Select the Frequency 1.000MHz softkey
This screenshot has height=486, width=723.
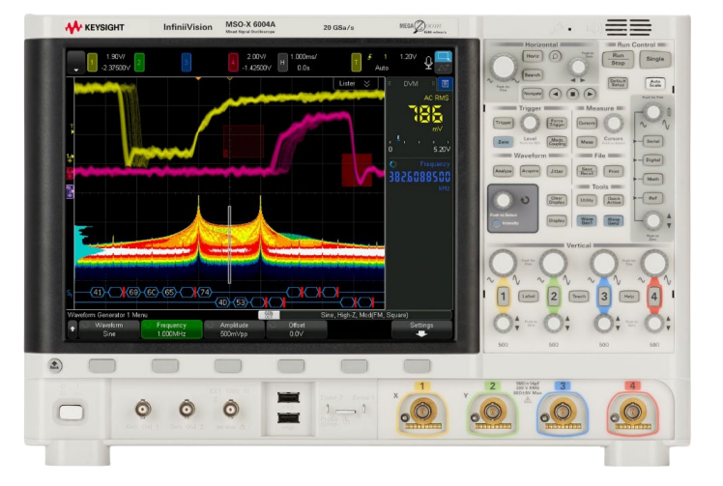[x=171, y=329]
